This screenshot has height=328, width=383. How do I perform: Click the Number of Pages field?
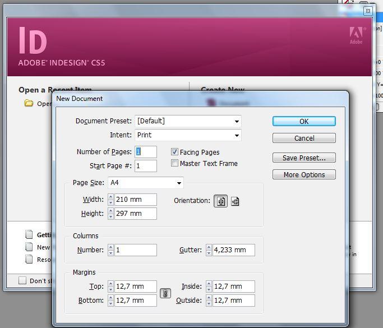146,152
